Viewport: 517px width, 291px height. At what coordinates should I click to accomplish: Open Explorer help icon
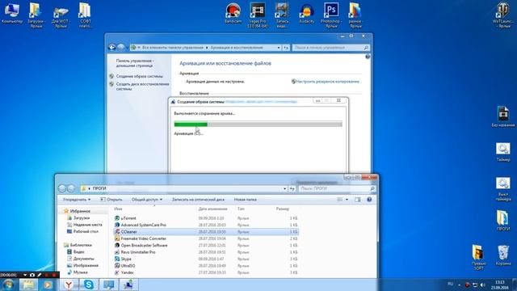point(369,200)
